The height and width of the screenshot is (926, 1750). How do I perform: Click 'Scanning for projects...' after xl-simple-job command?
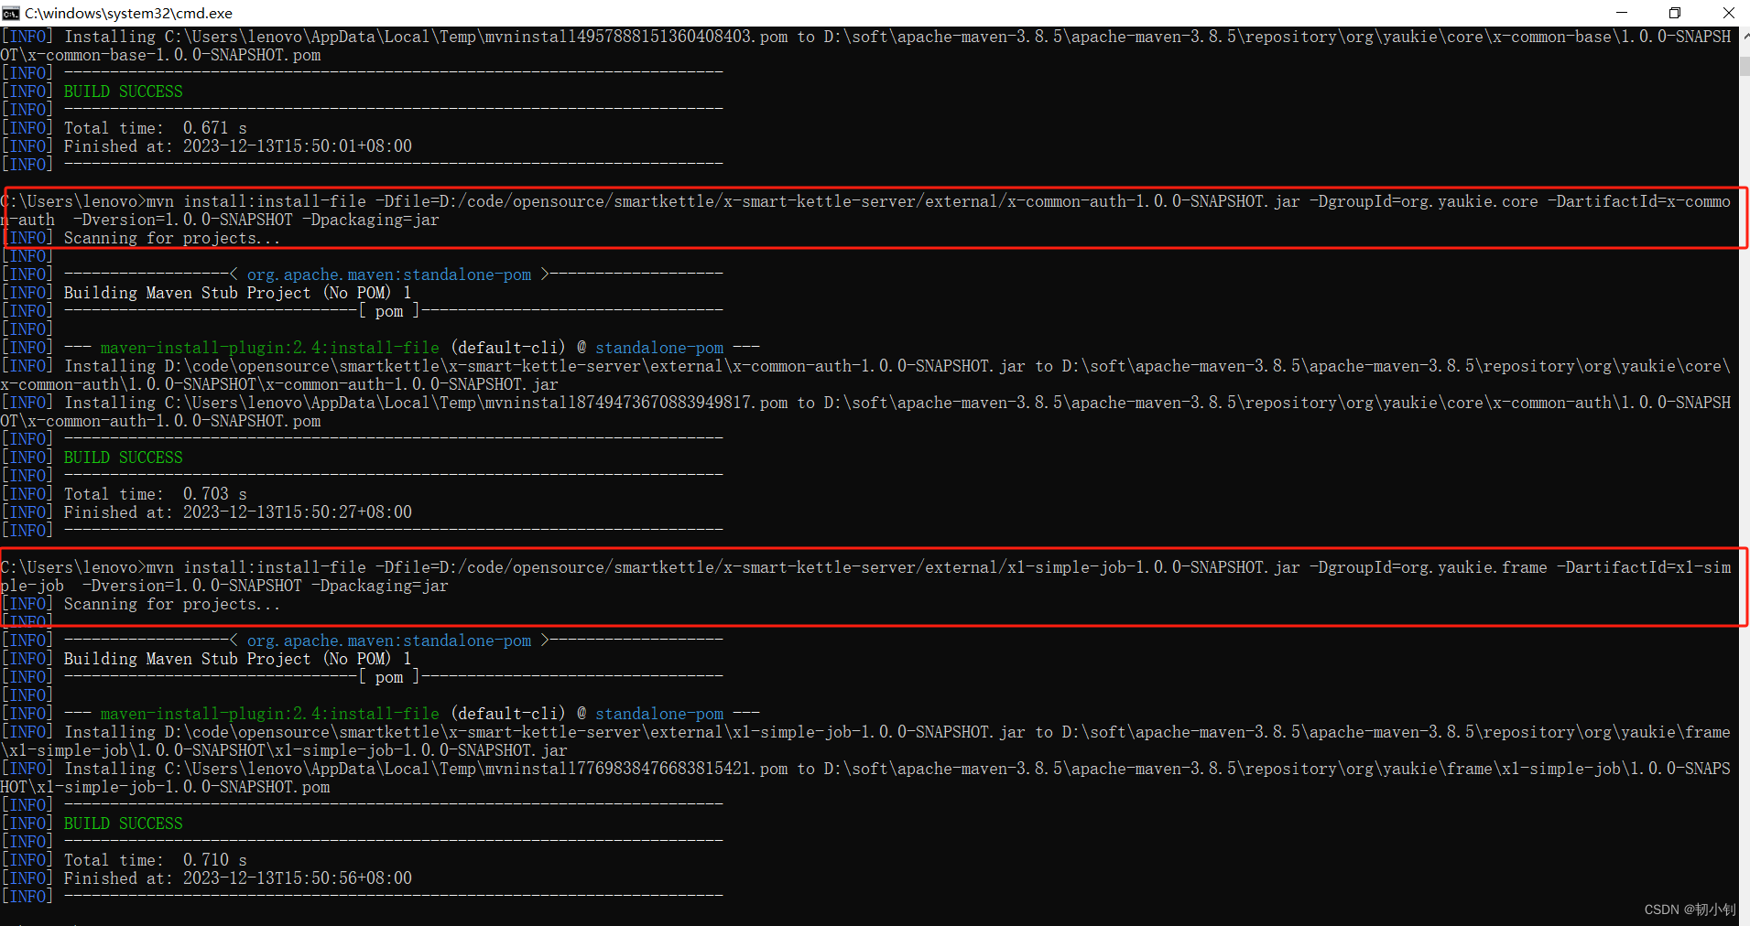(x=172, y=604)
